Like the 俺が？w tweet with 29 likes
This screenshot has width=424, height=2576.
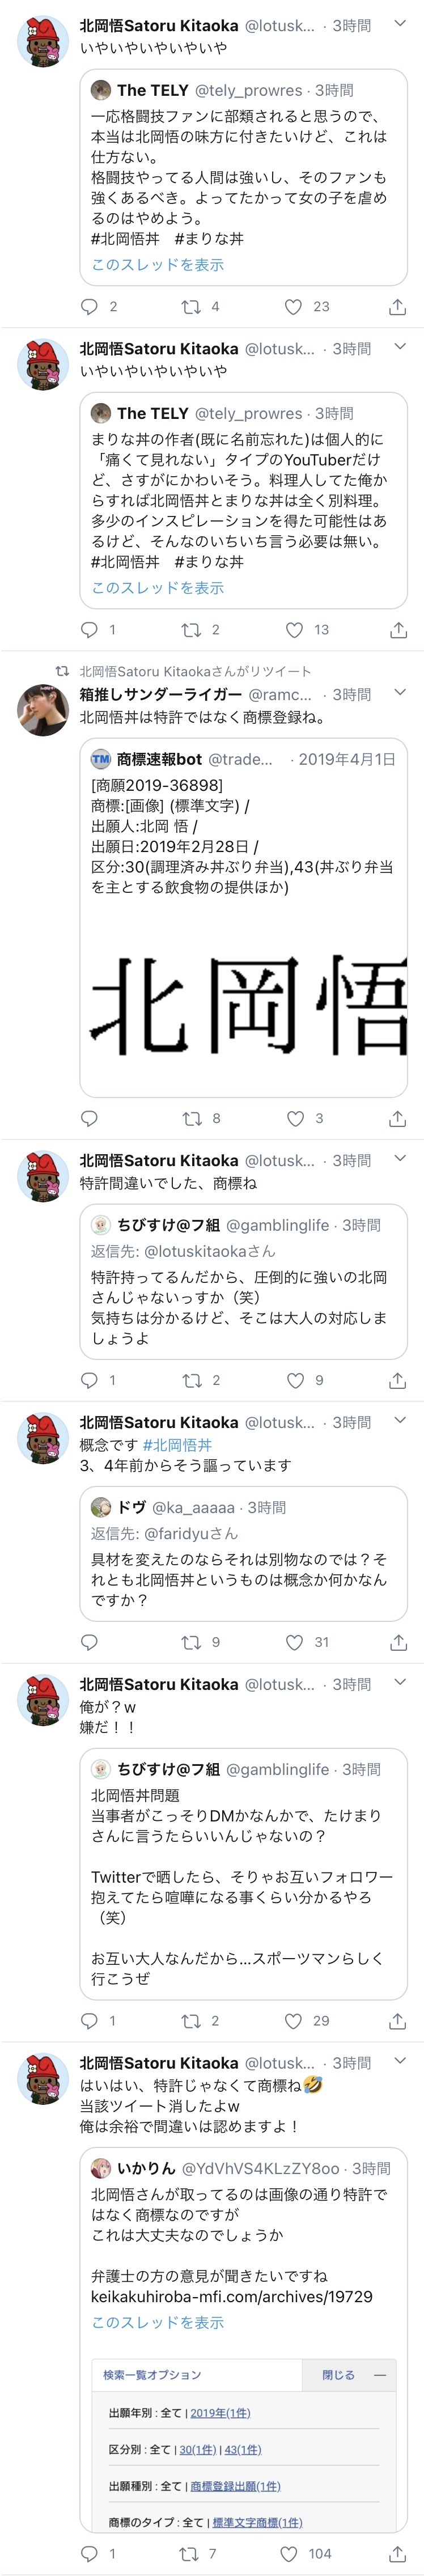click(294, 2020)
